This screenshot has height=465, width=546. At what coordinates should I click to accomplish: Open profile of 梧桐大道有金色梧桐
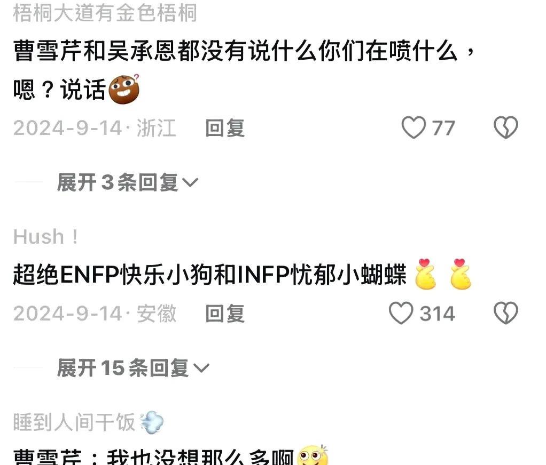pyautogui.click(x=105, y=12)
